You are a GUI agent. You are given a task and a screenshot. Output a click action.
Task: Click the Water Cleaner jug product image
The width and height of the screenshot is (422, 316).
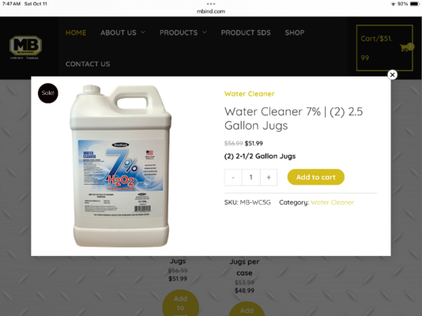click(120, 166)
